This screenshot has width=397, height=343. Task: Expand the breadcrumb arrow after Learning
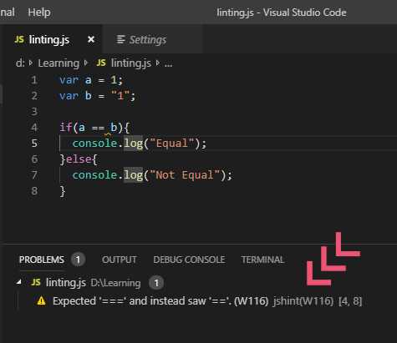pyautogui.click(x=86, y=63)
